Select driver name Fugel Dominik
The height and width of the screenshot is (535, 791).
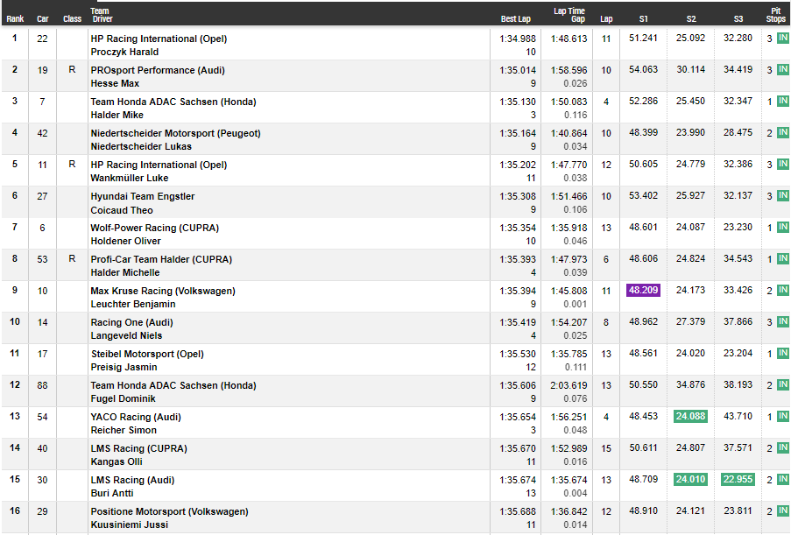[124, 399]
